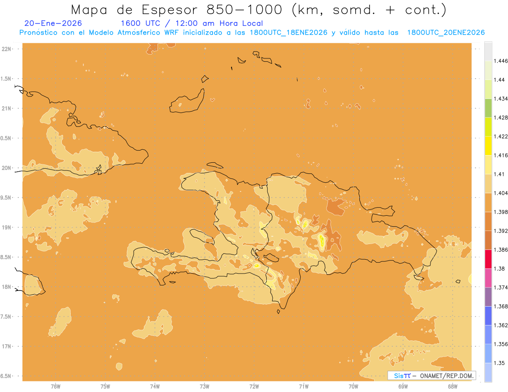Click the '75W' longitude label

105,387
